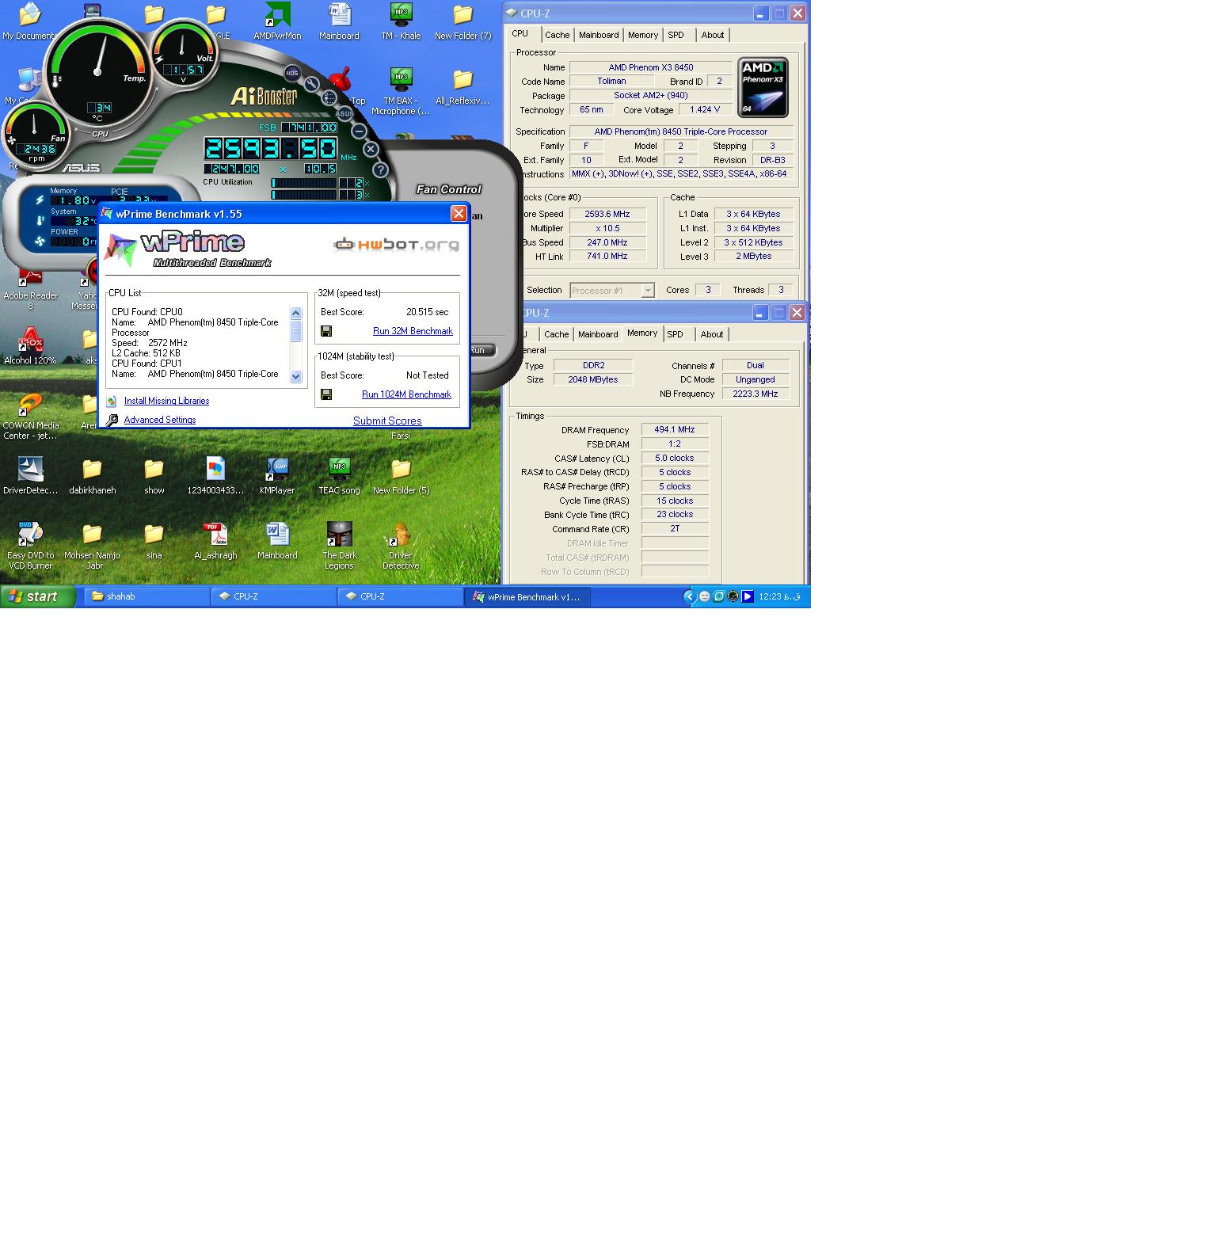The width and height of the screenshot is (1218, 1245).
Task: Click the icon beside Install Missing Libraries
Action: tap(112, 401)
